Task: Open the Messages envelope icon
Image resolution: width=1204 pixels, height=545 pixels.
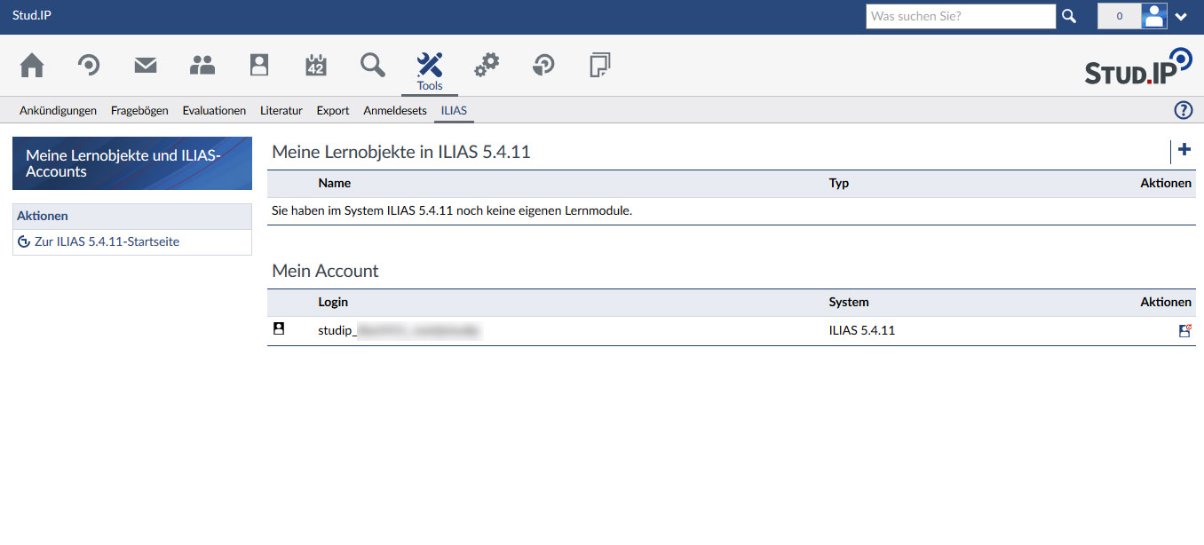Action: 146,65
